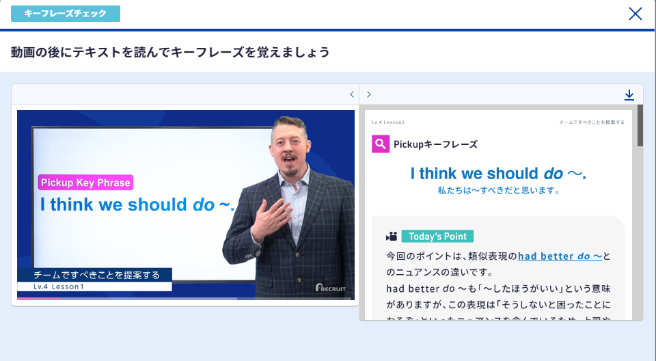Seek on the video progress bar
656x361 pixels.
tap(186, 299)
